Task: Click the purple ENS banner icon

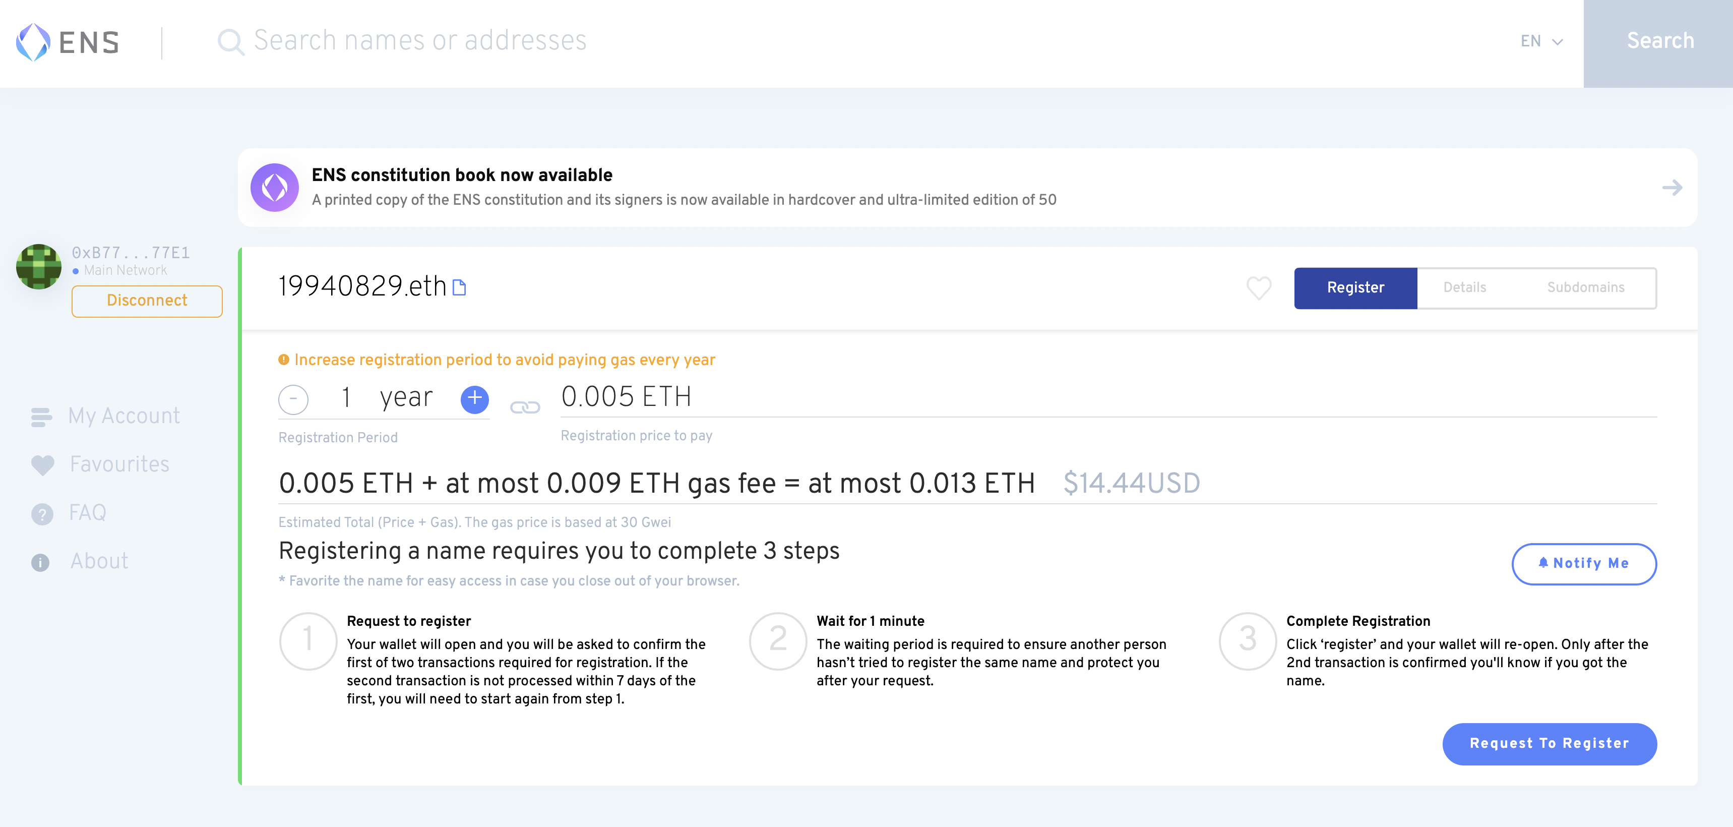Action: [x=275, y=188]
